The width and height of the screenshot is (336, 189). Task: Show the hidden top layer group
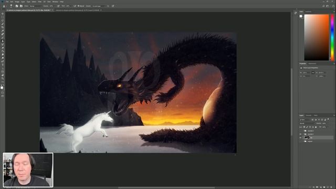300,131
